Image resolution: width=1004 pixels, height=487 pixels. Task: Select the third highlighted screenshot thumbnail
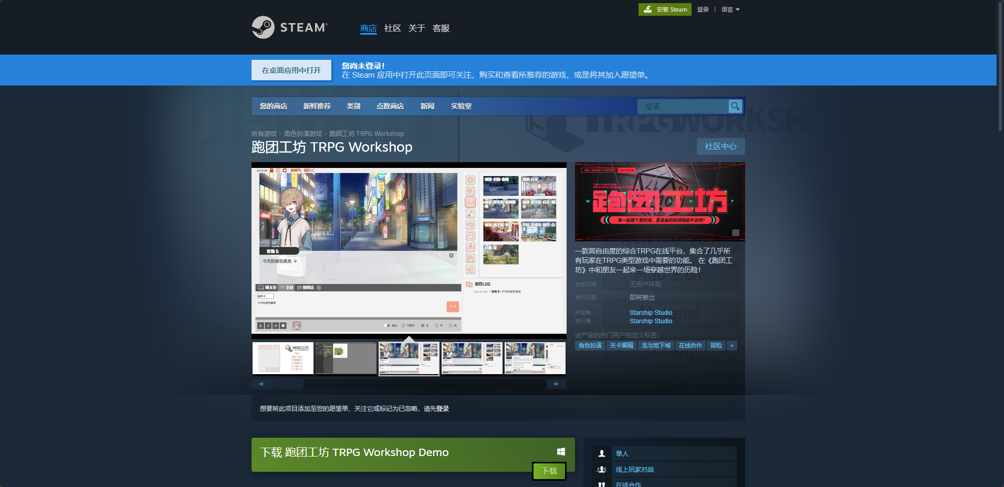click(x=409, y=358)
